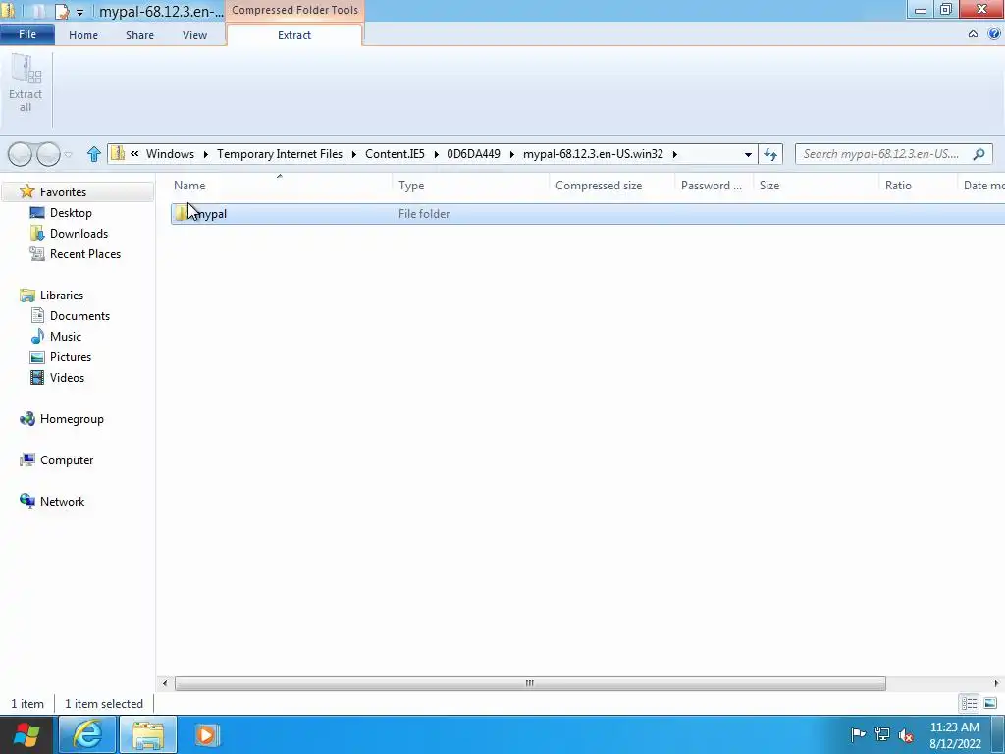Switch to the View ribbon tab
The width and height of the screenshot is (1005, 754).
pos(194,35)
